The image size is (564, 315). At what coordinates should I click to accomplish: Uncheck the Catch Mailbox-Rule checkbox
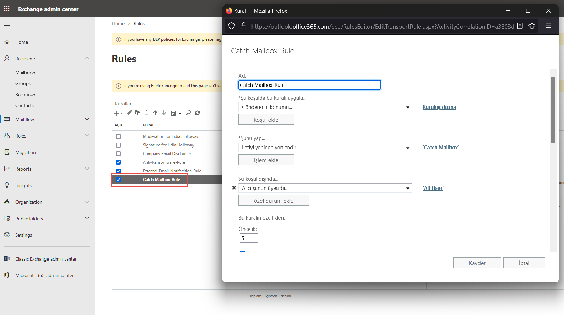click(x=118, y=180)
